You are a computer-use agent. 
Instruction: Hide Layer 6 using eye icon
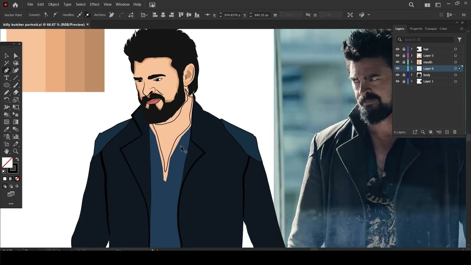(397, 68)
